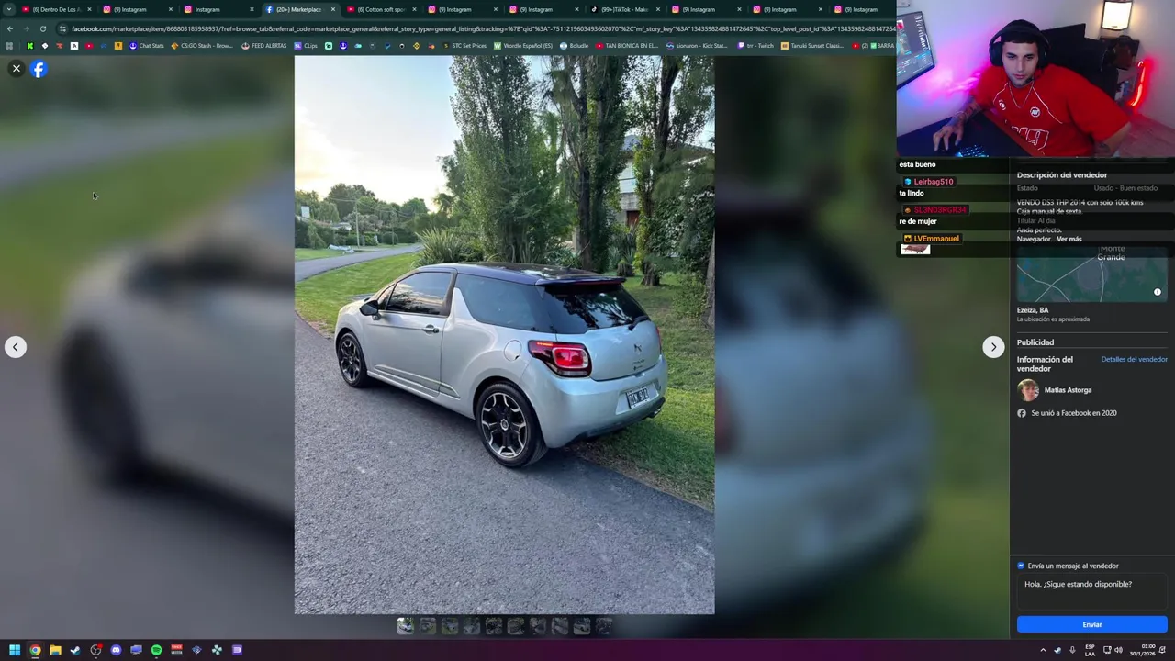Click Se unió a Facebook en 2020 text
This screenshot has width=1175, height=661.
pyautogui.click(x=1074, y=413)
